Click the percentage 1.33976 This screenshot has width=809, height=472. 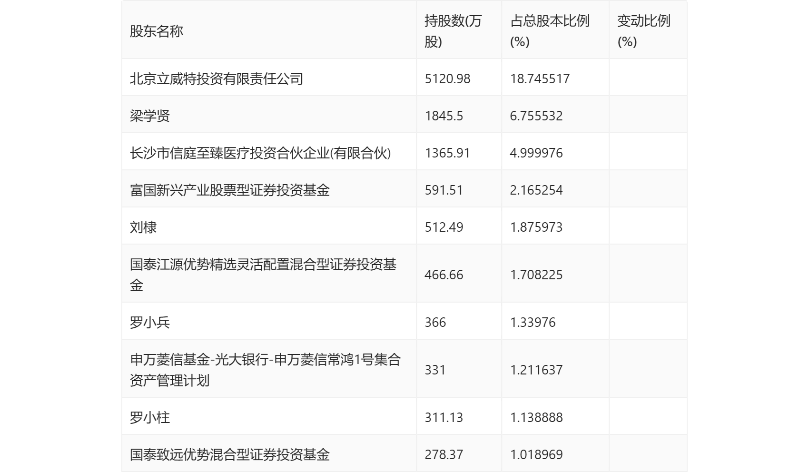(533, 322)
